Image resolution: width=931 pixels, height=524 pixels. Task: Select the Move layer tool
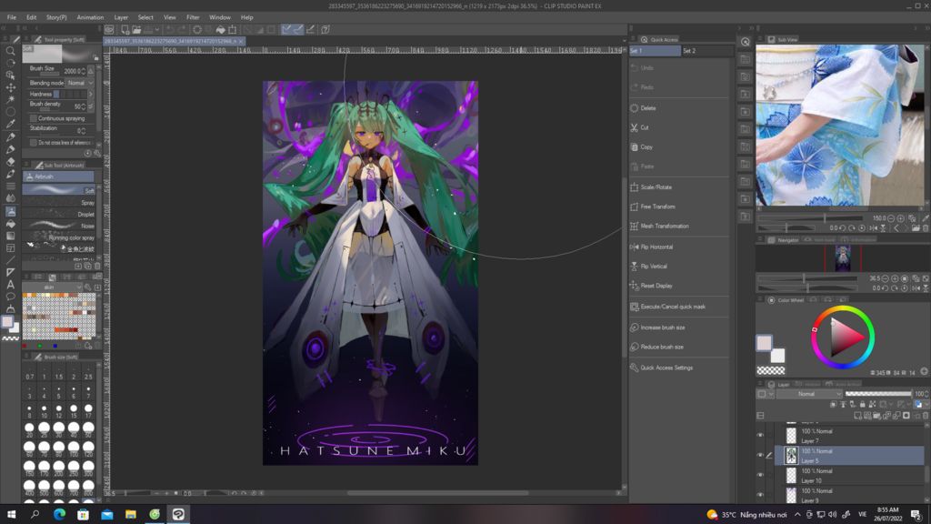click(x=10, y=87)
